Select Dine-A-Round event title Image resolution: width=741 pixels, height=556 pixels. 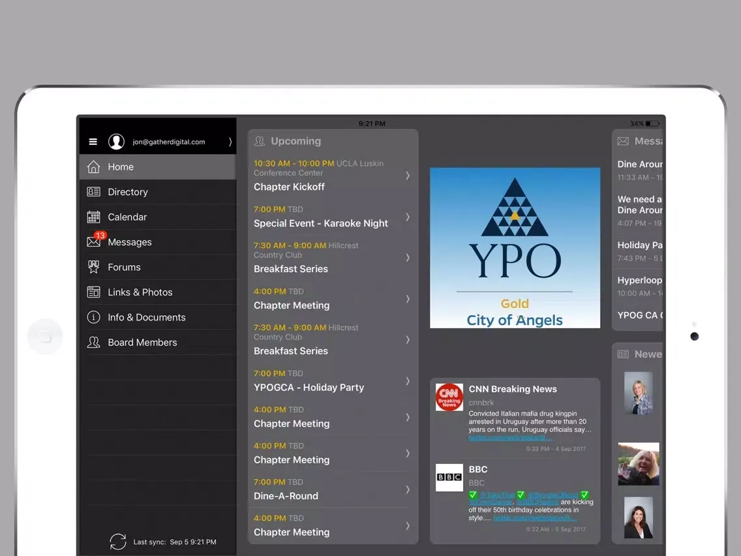pos(286,496)
